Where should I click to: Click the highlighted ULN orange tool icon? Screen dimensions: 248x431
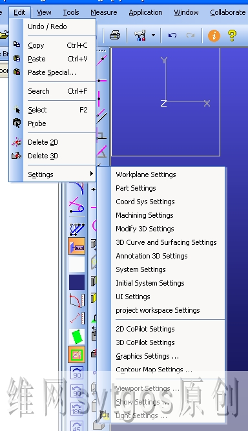[x=77, y=246]
